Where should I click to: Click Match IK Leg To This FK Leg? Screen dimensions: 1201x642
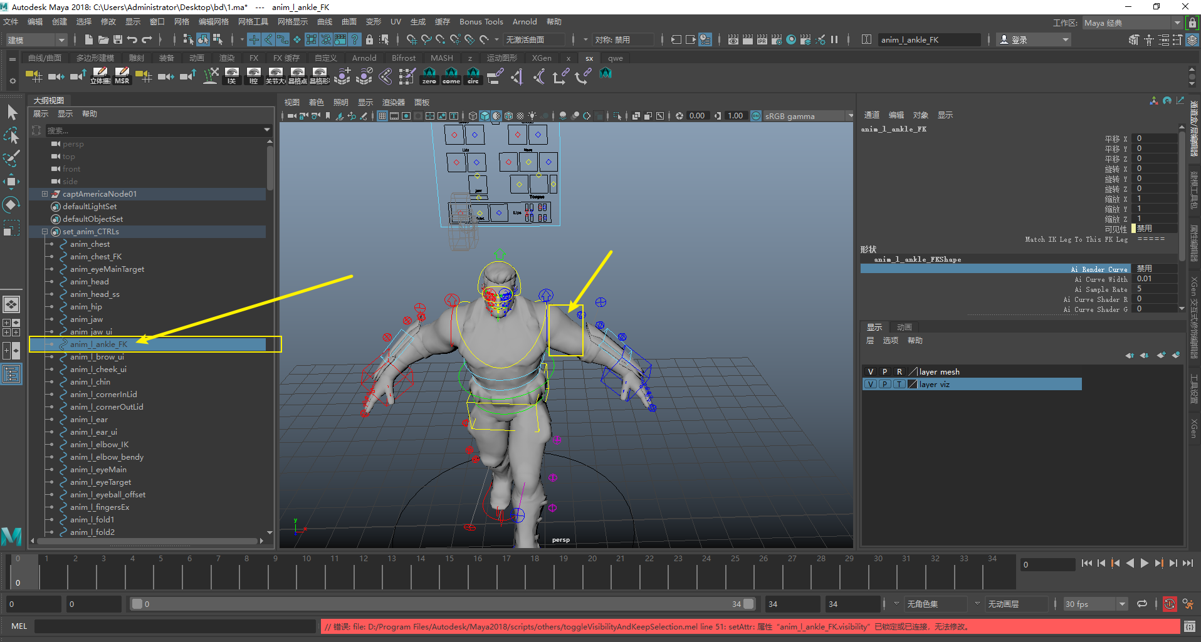(x=1076, y=239)
